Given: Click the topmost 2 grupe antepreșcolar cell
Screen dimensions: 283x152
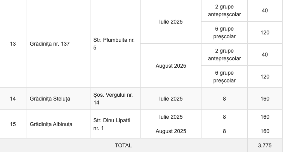Looking at the screenshot, I should click(224, 10).
